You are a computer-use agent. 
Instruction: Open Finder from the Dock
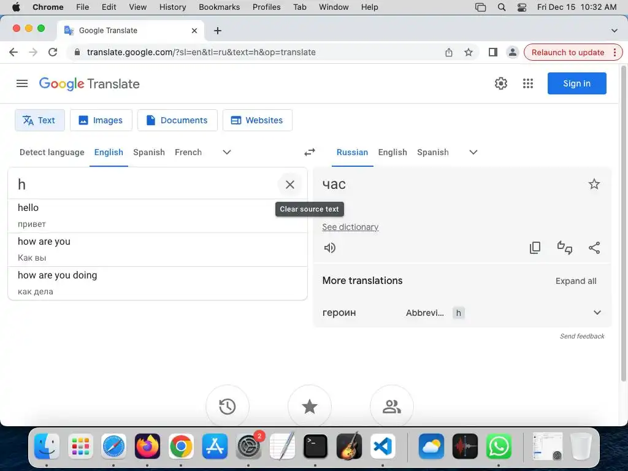(47, 446)
